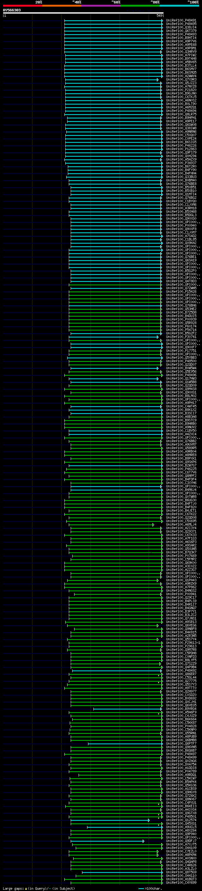Choose hit UniRef100_P48496
Image resolution: width=202 pixels, height=891 pixels.
point(181,375)
